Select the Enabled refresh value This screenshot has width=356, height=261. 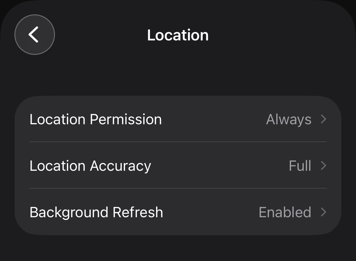[285, 212]
